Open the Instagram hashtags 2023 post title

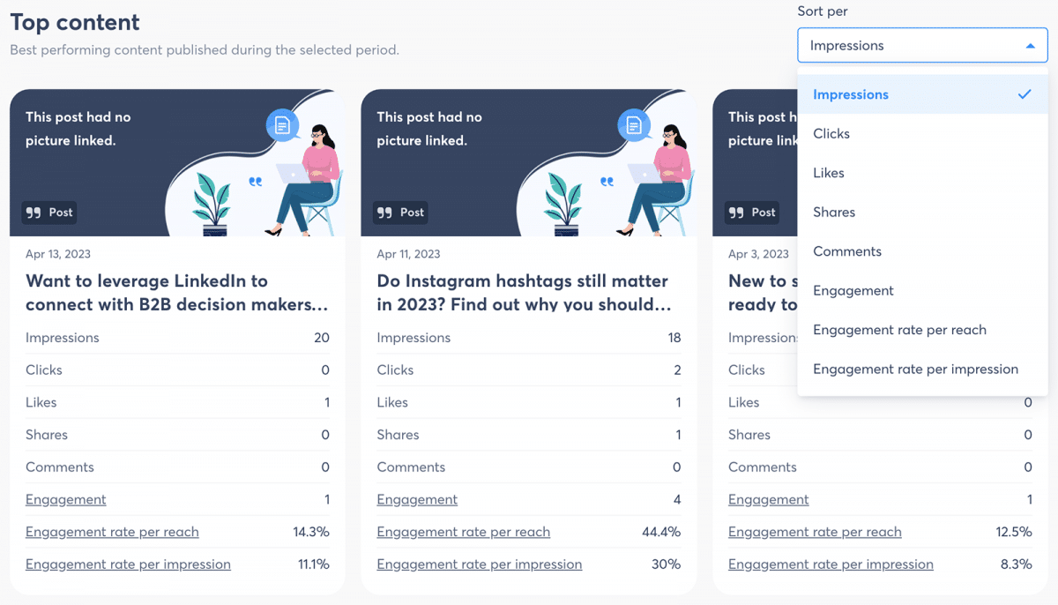pos(524,293)
